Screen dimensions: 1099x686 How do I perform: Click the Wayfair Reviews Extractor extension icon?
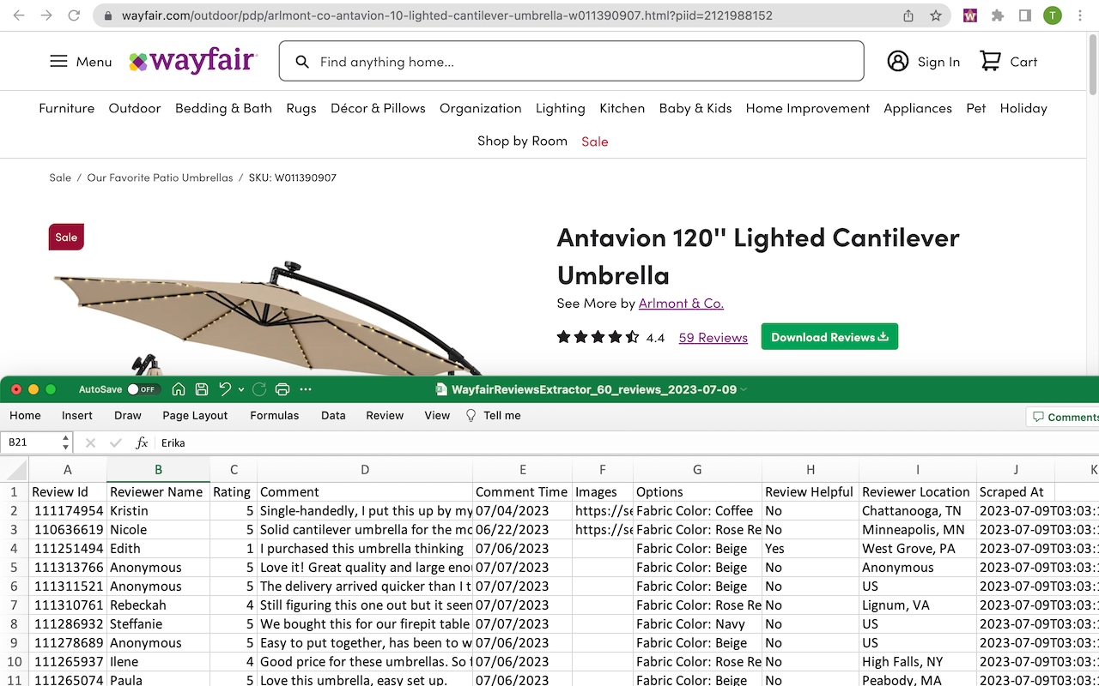969,15
